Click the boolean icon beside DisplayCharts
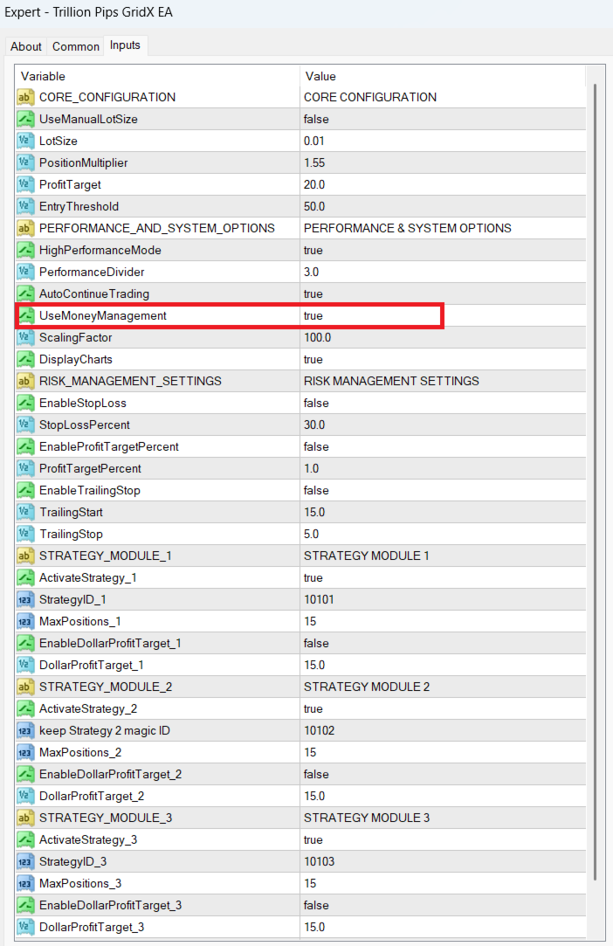Viewport: 613px width, 946px height. [24, 359]
